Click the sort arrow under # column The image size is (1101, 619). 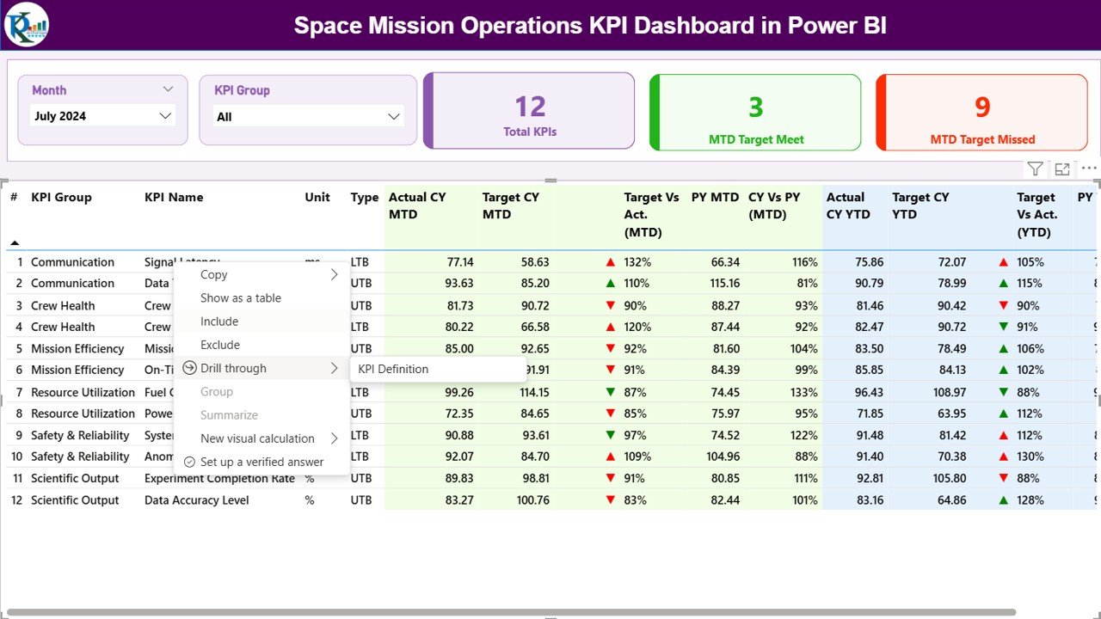[x=15, y=243]
